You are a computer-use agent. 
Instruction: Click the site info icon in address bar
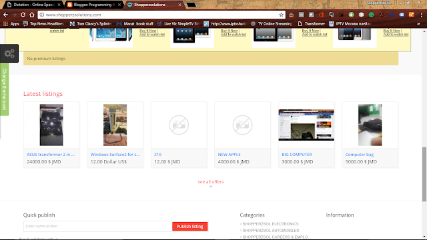[x=42, y=15]
